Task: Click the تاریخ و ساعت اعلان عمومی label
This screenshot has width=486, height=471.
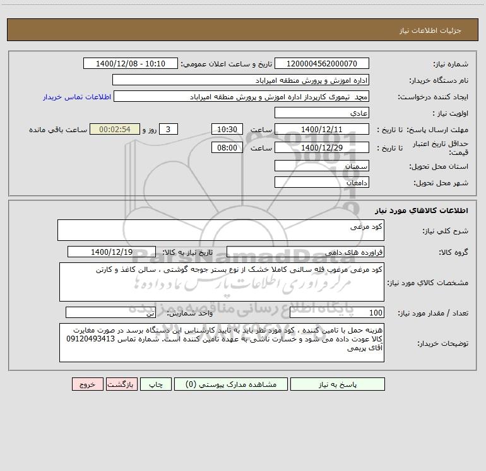Action: 226,64
